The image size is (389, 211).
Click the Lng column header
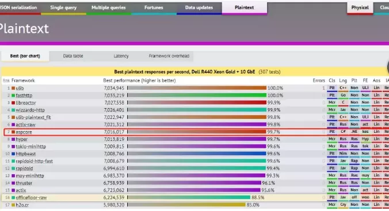pyautogui.click(x=343, y=80)
